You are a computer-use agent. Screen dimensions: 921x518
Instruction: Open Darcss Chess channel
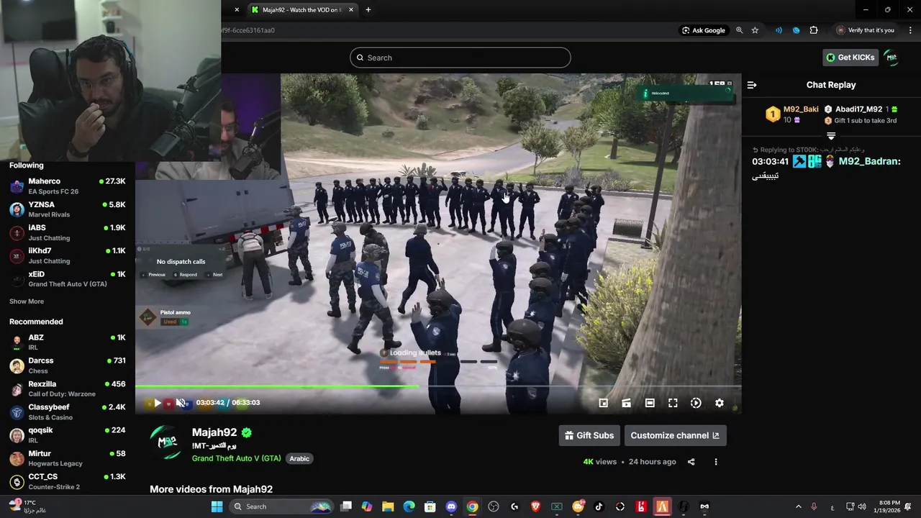pyautogui.click(x=68, y=365)
